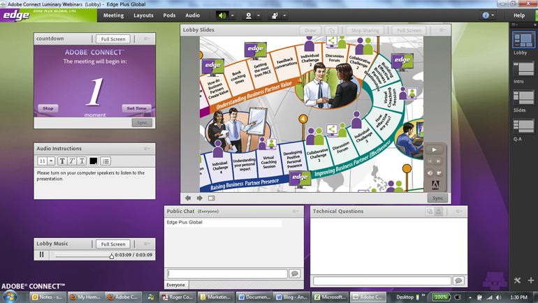Switch to the Intro layout thumbnail
The width and height of the screenshot is (538, 303).
coord(523,69)
